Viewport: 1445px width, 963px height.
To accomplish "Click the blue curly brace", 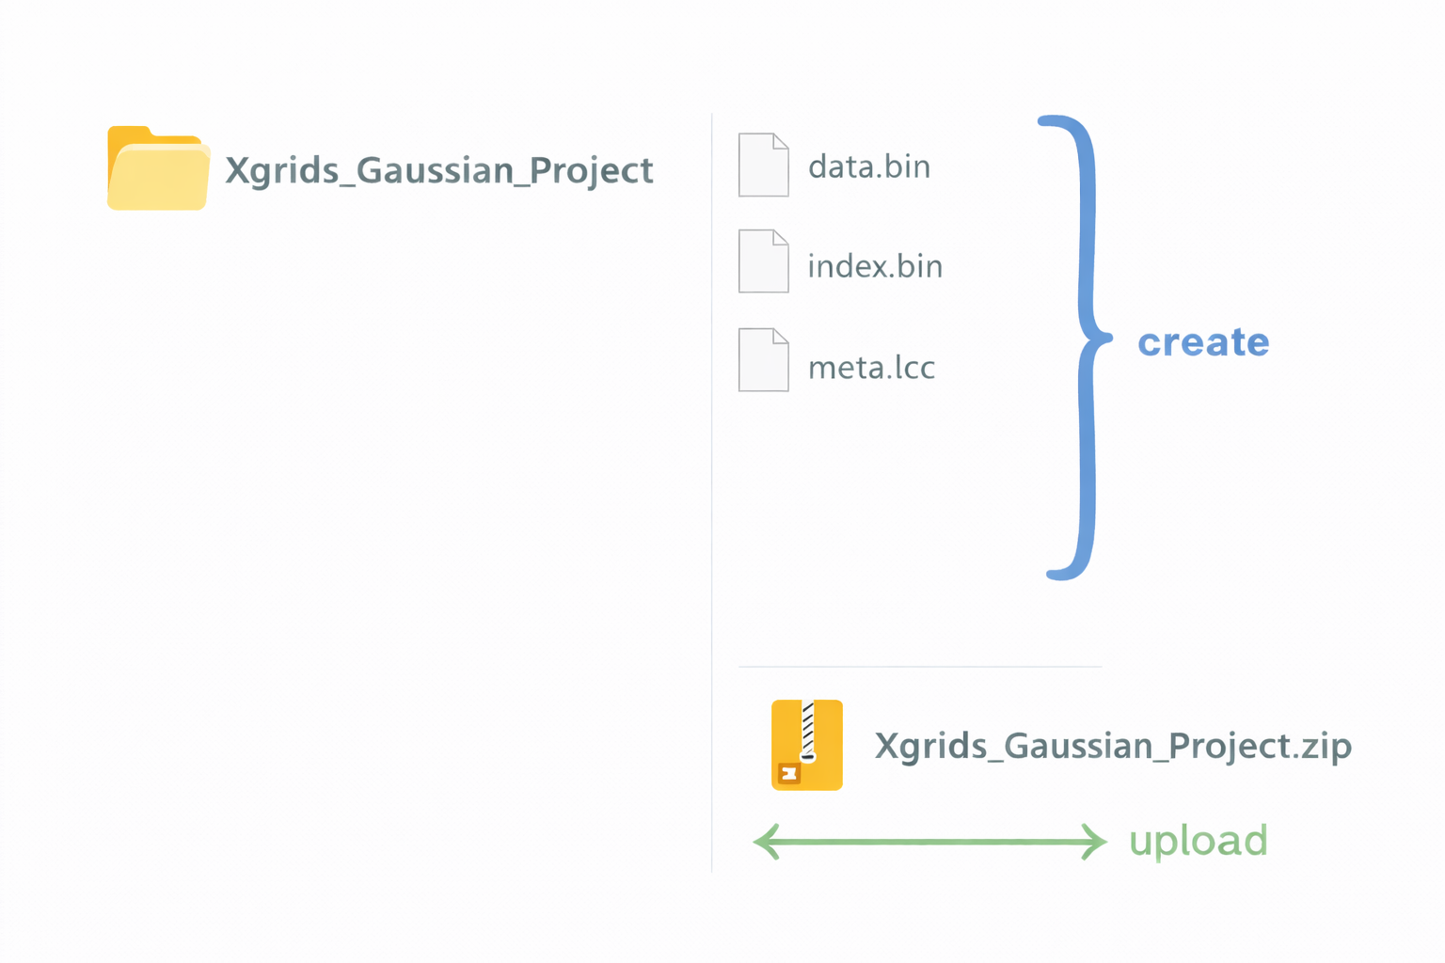I will [1087, 344].
